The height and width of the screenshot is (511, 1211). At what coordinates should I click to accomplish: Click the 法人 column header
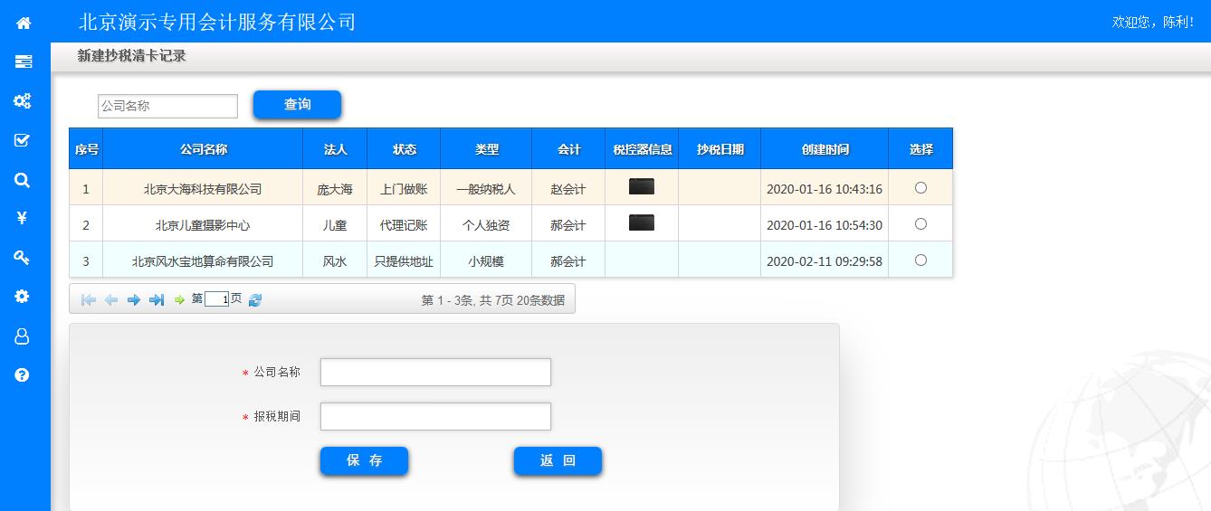335,149
